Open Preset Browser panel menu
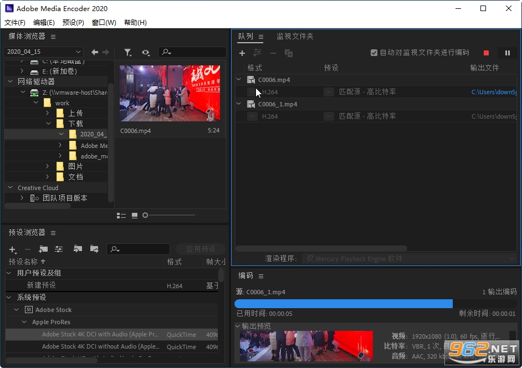Viewport: 522px width, 368px height. pos(53,233)
